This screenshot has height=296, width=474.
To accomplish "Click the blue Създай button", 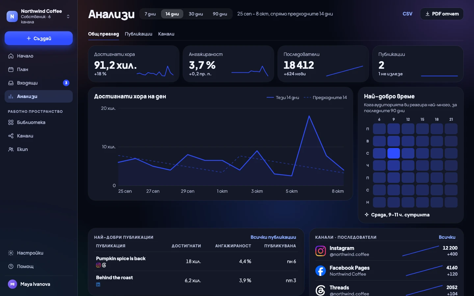I will tap(39, 38).
